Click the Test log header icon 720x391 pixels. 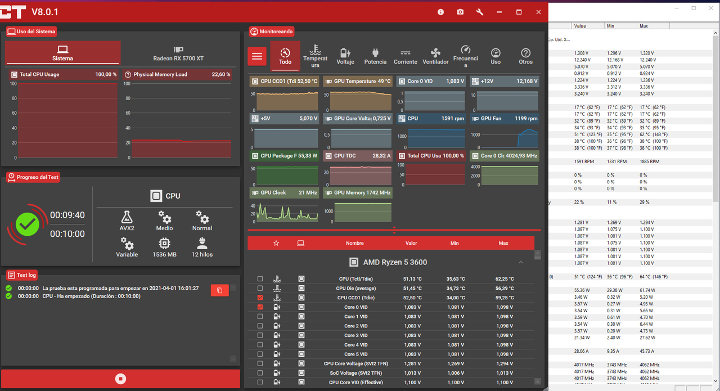(x=11, y=275)
